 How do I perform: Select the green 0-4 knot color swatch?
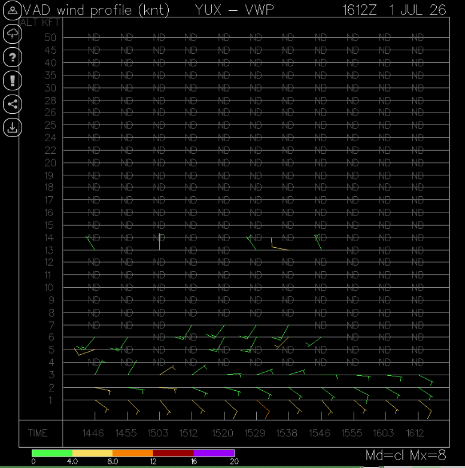(x=52, y=453)
